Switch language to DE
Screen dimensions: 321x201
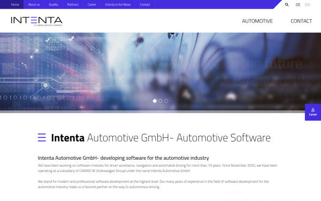[x=298, y=5]
